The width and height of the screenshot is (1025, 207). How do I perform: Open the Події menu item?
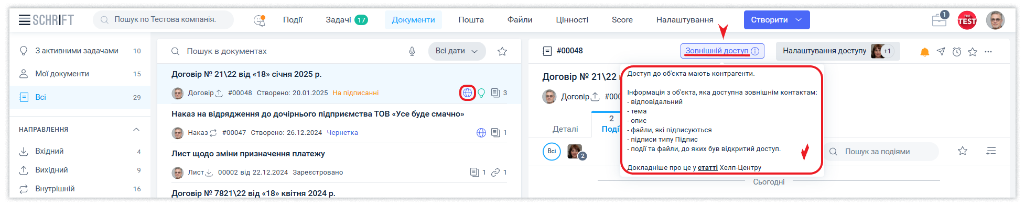click(x=293, y=20)
